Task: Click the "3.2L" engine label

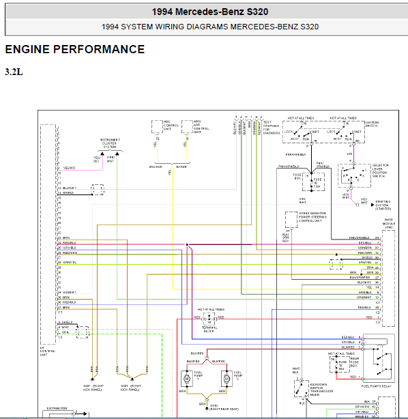Action: click(x=14, y=72)
